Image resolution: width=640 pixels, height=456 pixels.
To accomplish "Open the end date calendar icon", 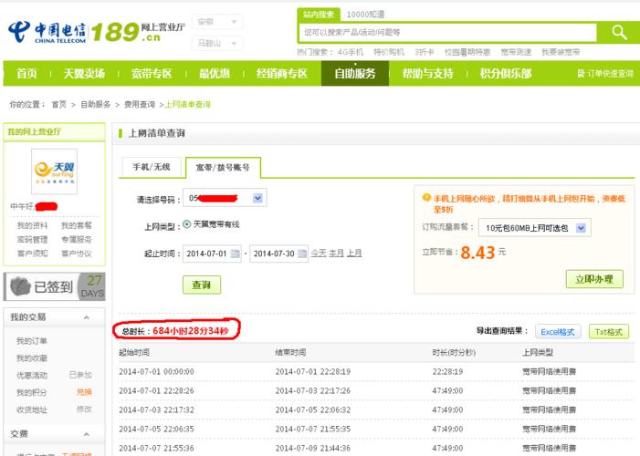I will point(301,253).
